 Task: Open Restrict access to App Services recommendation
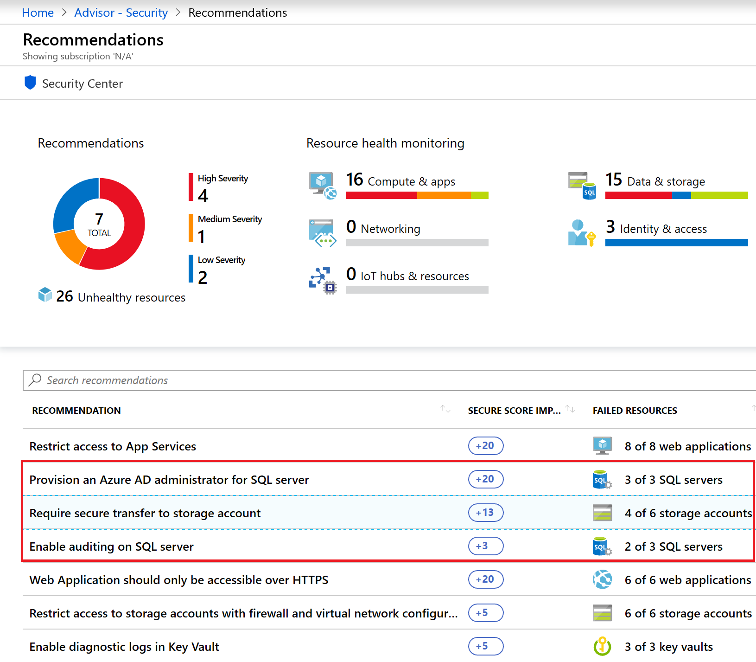click(x=113, y=446)
